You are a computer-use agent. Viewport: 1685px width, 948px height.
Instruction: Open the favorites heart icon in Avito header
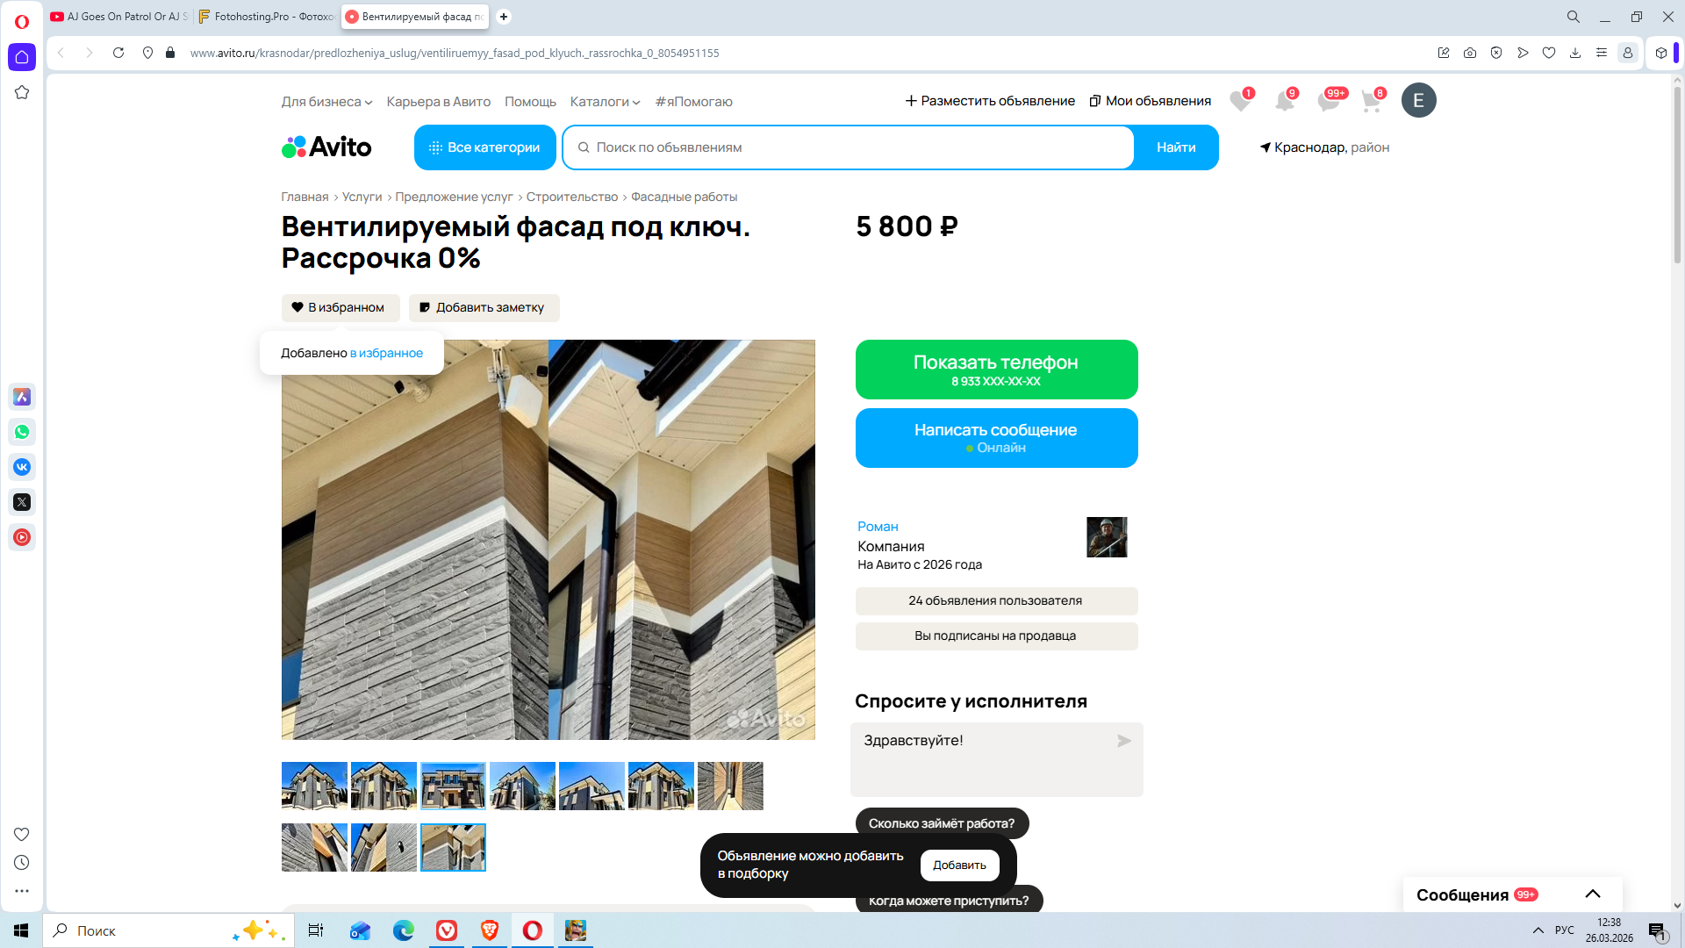point(1239,101)
